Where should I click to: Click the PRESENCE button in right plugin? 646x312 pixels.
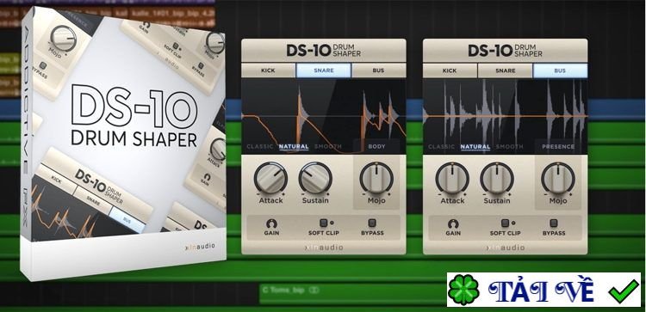tap(558, 146)
